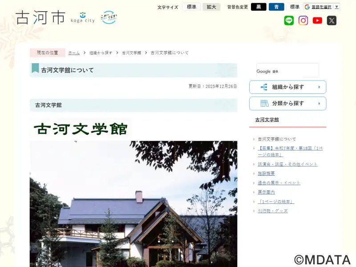Viewport: 356px width, 267px height.
Task: Click the 古河市 site logo
Action: click(40, 17)
